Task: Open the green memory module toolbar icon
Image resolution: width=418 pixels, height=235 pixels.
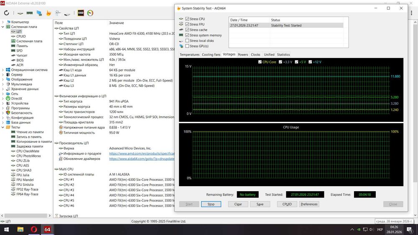Action: click(x=30, y=13)
